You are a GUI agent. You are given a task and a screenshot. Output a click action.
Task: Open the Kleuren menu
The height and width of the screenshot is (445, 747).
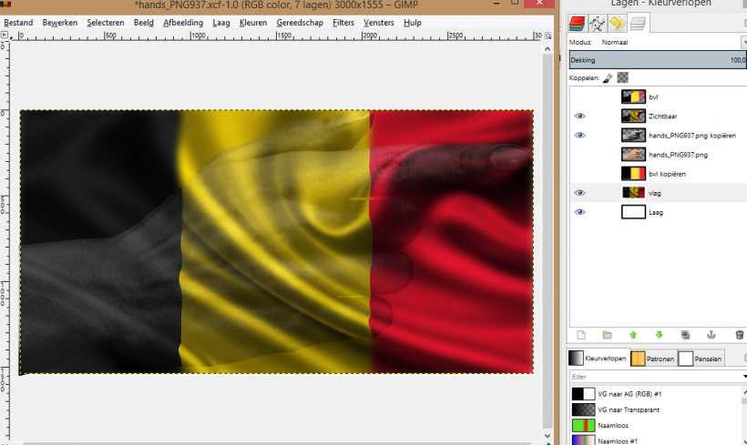pyautogui.click(x=252, y=22)
